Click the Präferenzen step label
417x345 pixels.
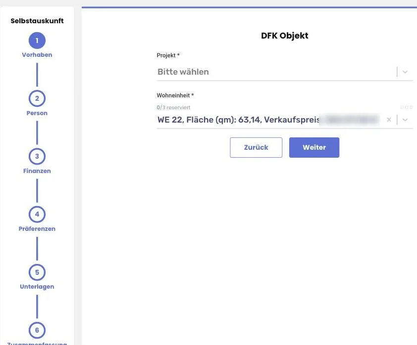(37, 229)
